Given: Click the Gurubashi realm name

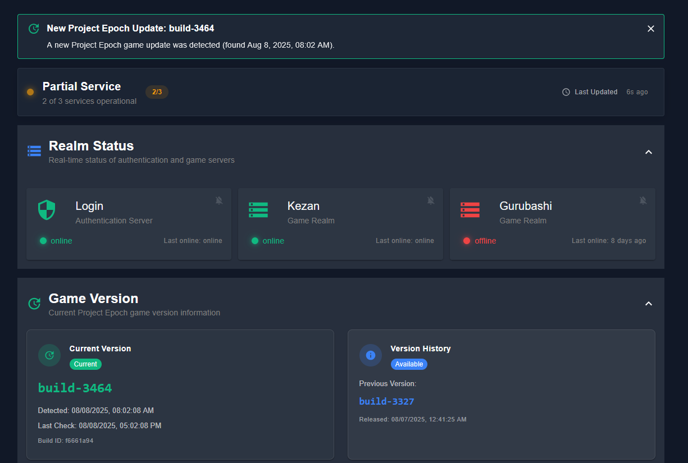Looking at the screenshot, I should [526, 206].
